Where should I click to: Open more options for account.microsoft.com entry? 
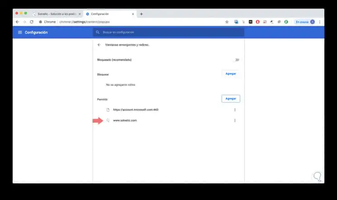[234, 110]
